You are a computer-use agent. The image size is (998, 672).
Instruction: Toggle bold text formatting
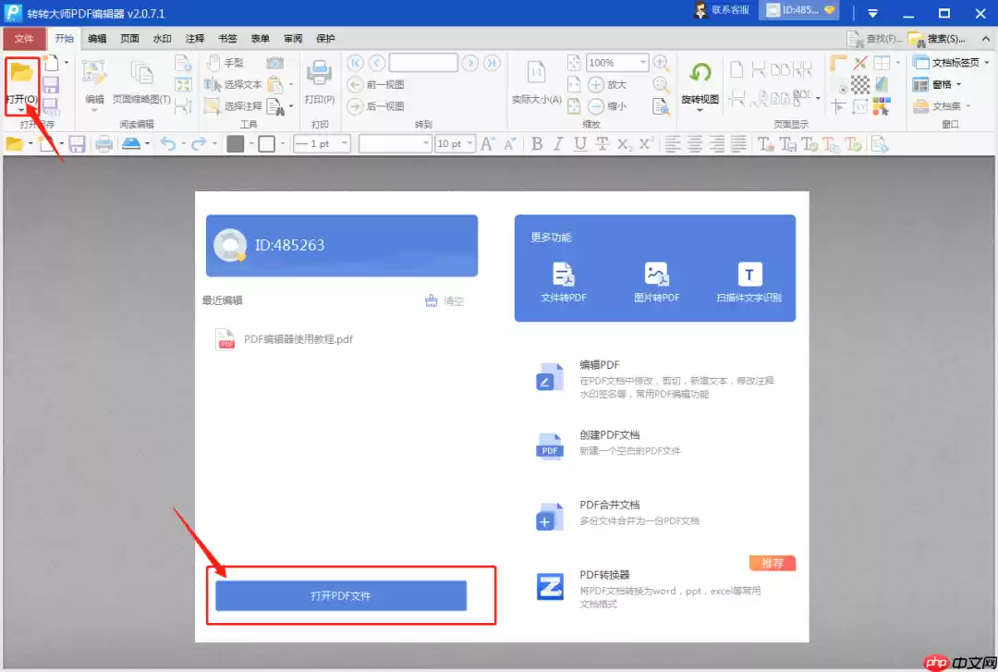pos(536,143)
